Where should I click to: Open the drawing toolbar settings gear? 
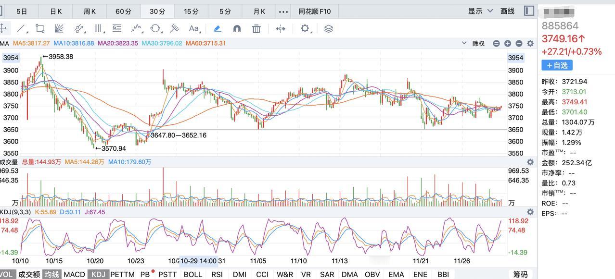coord(305,29)
